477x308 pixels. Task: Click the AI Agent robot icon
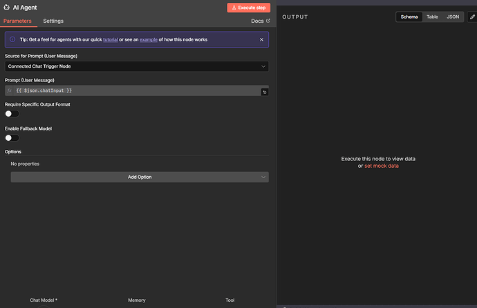[x=6, y=7]
